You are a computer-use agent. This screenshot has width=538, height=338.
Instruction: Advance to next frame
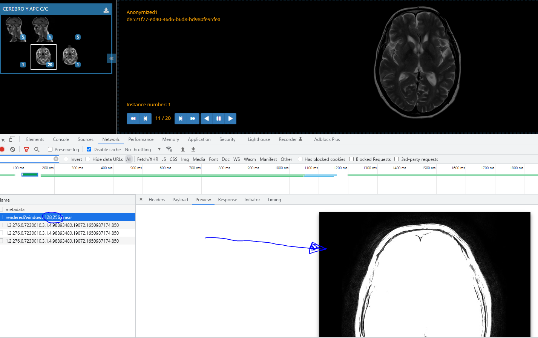click(x=181, y=118)
